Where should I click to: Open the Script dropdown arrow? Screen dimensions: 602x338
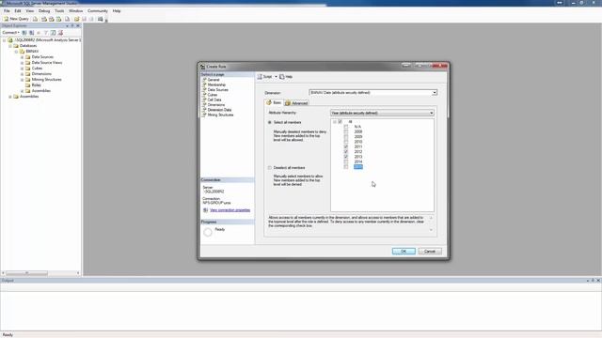276,77
